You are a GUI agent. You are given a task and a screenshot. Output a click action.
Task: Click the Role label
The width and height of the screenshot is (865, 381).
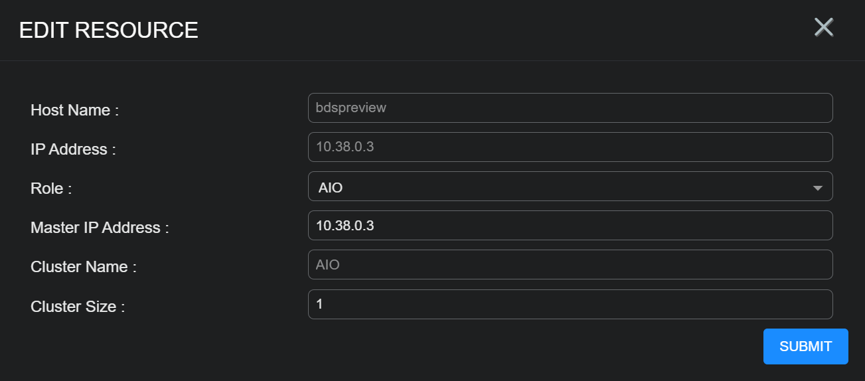click(51, 189)
